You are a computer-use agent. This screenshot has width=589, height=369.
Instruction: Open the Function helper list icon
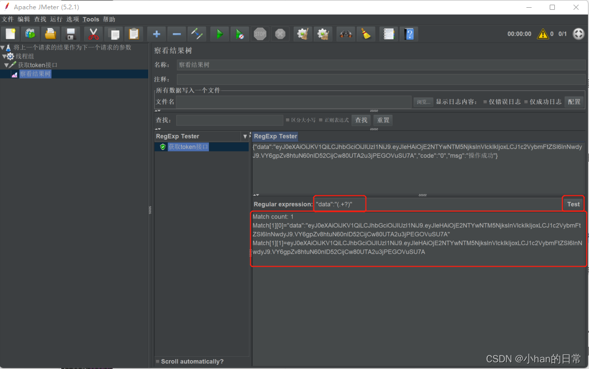(x=388, y=34)
